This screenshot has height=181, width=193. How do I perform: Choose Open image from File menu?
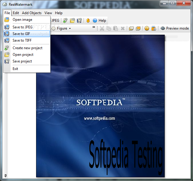pyautogui.click(x=27, y=20)
